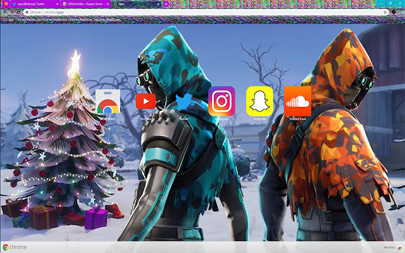The image size is (405, 253).
Task: Minimize the Chrome window
Action: [380, 3]
